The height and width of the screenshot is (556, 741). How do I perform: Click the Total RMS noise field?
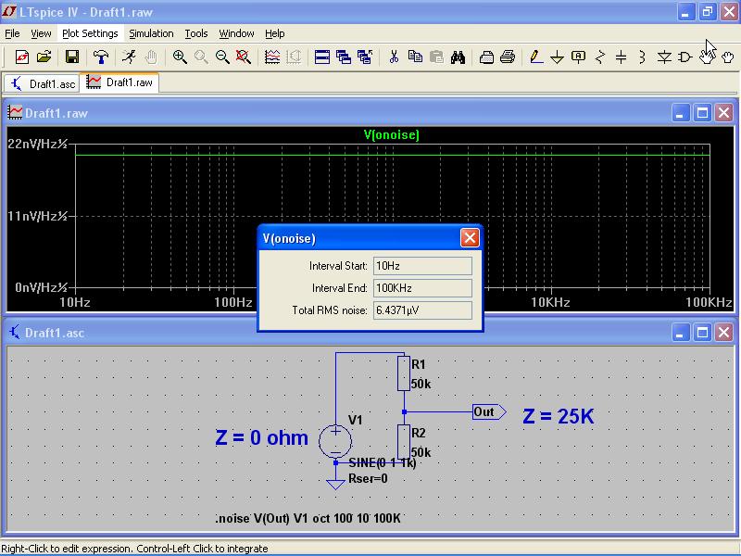click(422, 310)
